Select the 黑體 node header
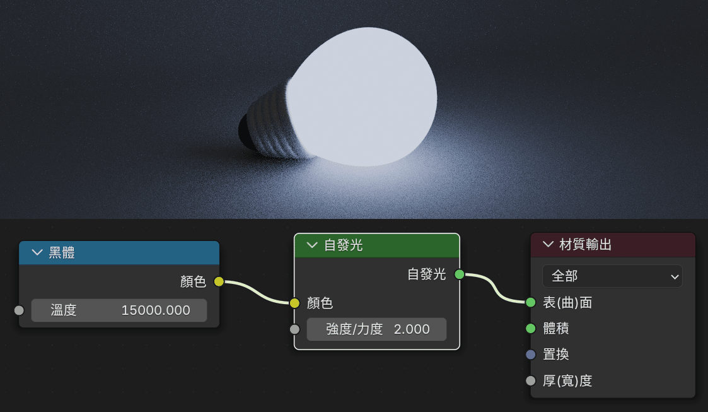Image resolution: width=708 pixels, height=412 pixels. coord(119,252)
